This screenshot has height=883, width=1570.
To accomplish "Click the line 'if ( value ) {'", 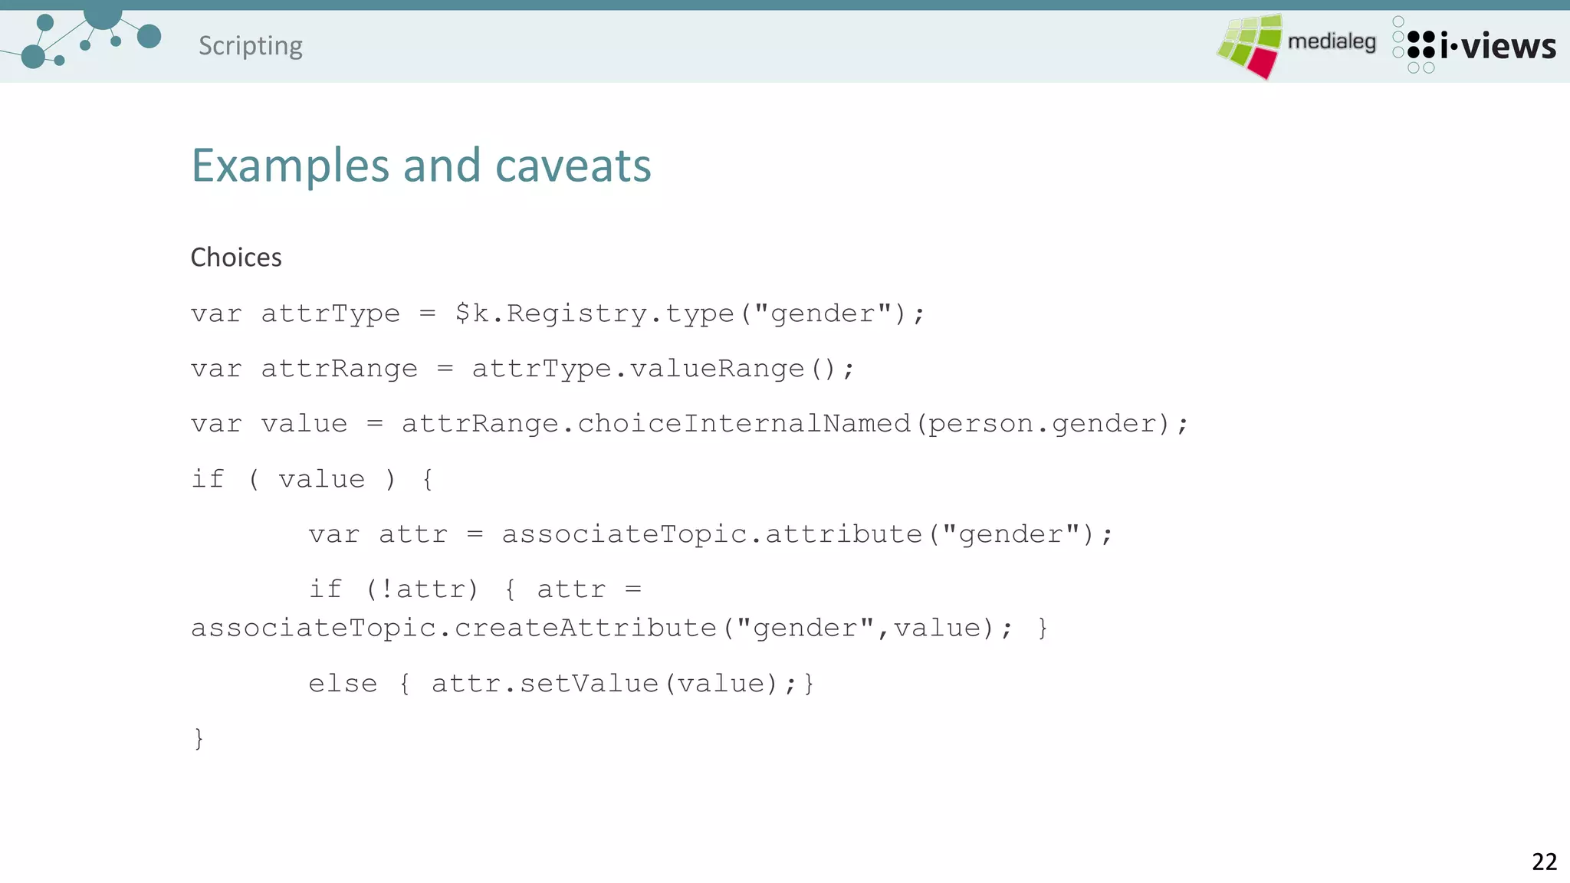I will [x=313, y=479].
